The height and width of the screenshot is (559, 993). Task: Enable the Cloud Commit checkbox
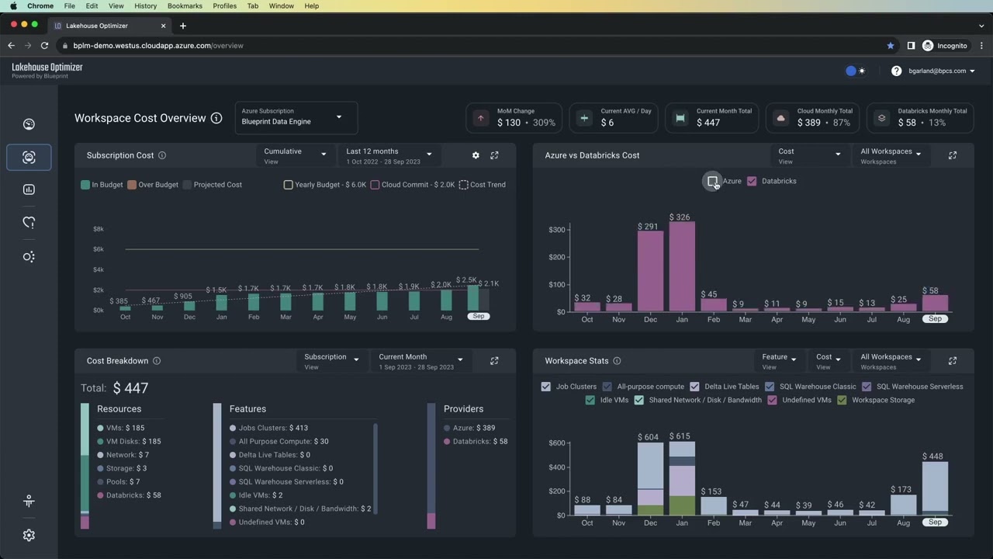[x=375, y=185]
